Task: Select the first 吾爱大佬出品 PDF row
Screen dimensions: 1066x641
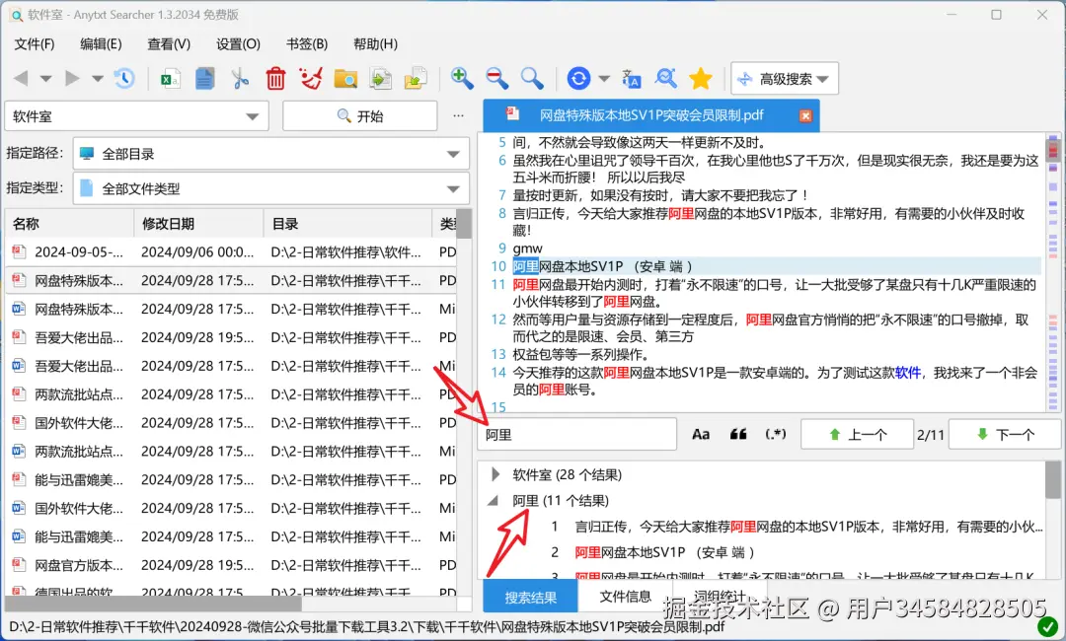Action: point(231,337)
